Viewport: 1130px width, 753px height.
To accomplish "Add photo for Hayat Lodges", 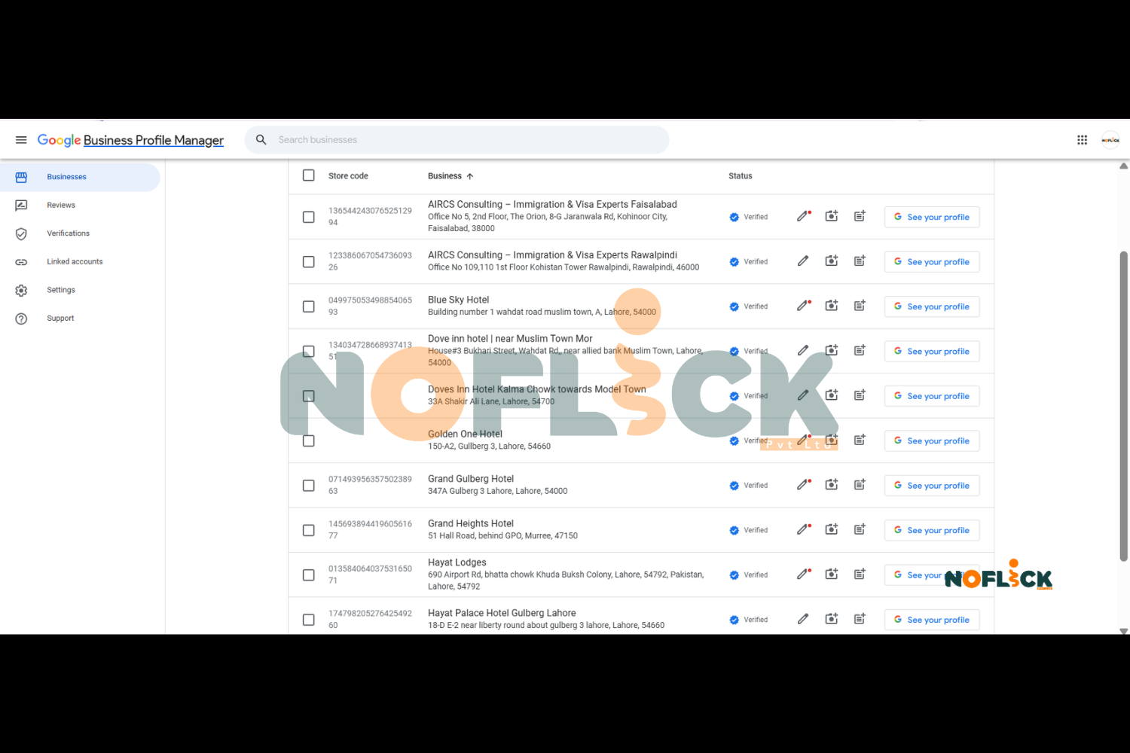I will coord(832,575).
